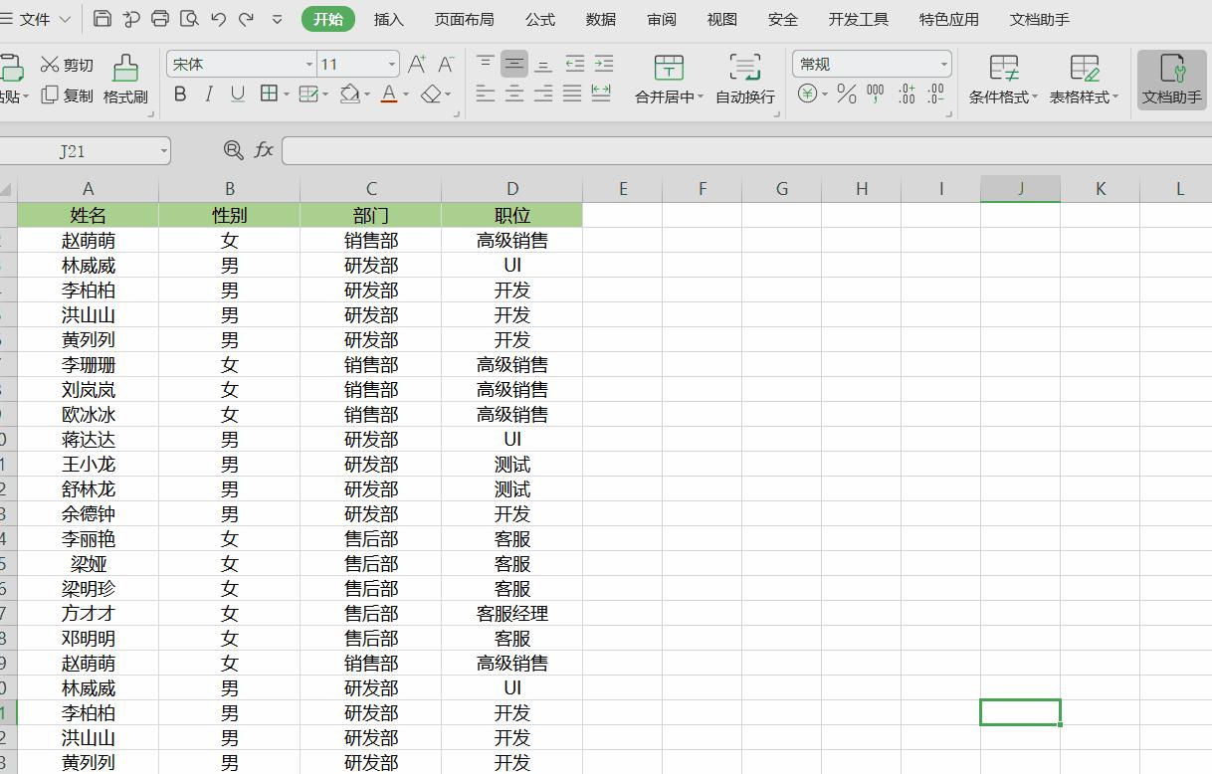Switch to the 插入 tab
This screenshot has width=1212, height=774.
click(389, 19)
